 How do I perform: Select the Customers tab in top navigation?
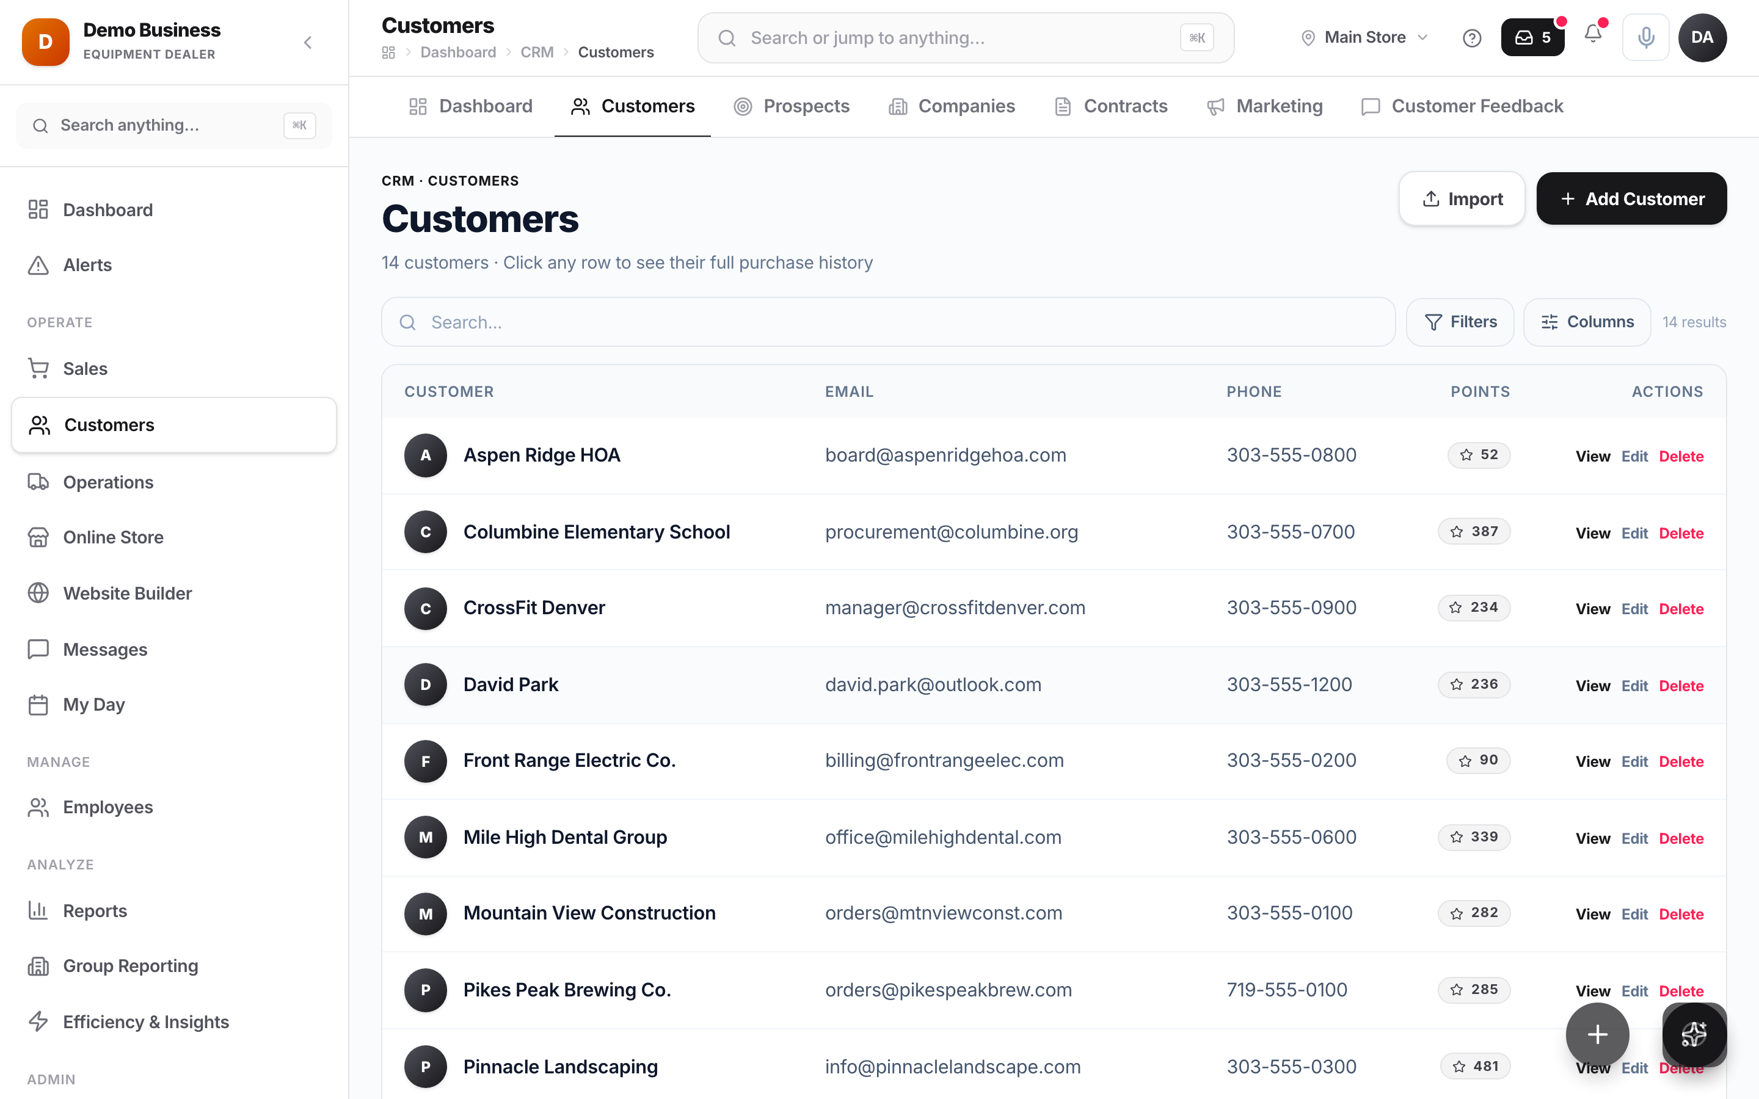coord(632,106)
